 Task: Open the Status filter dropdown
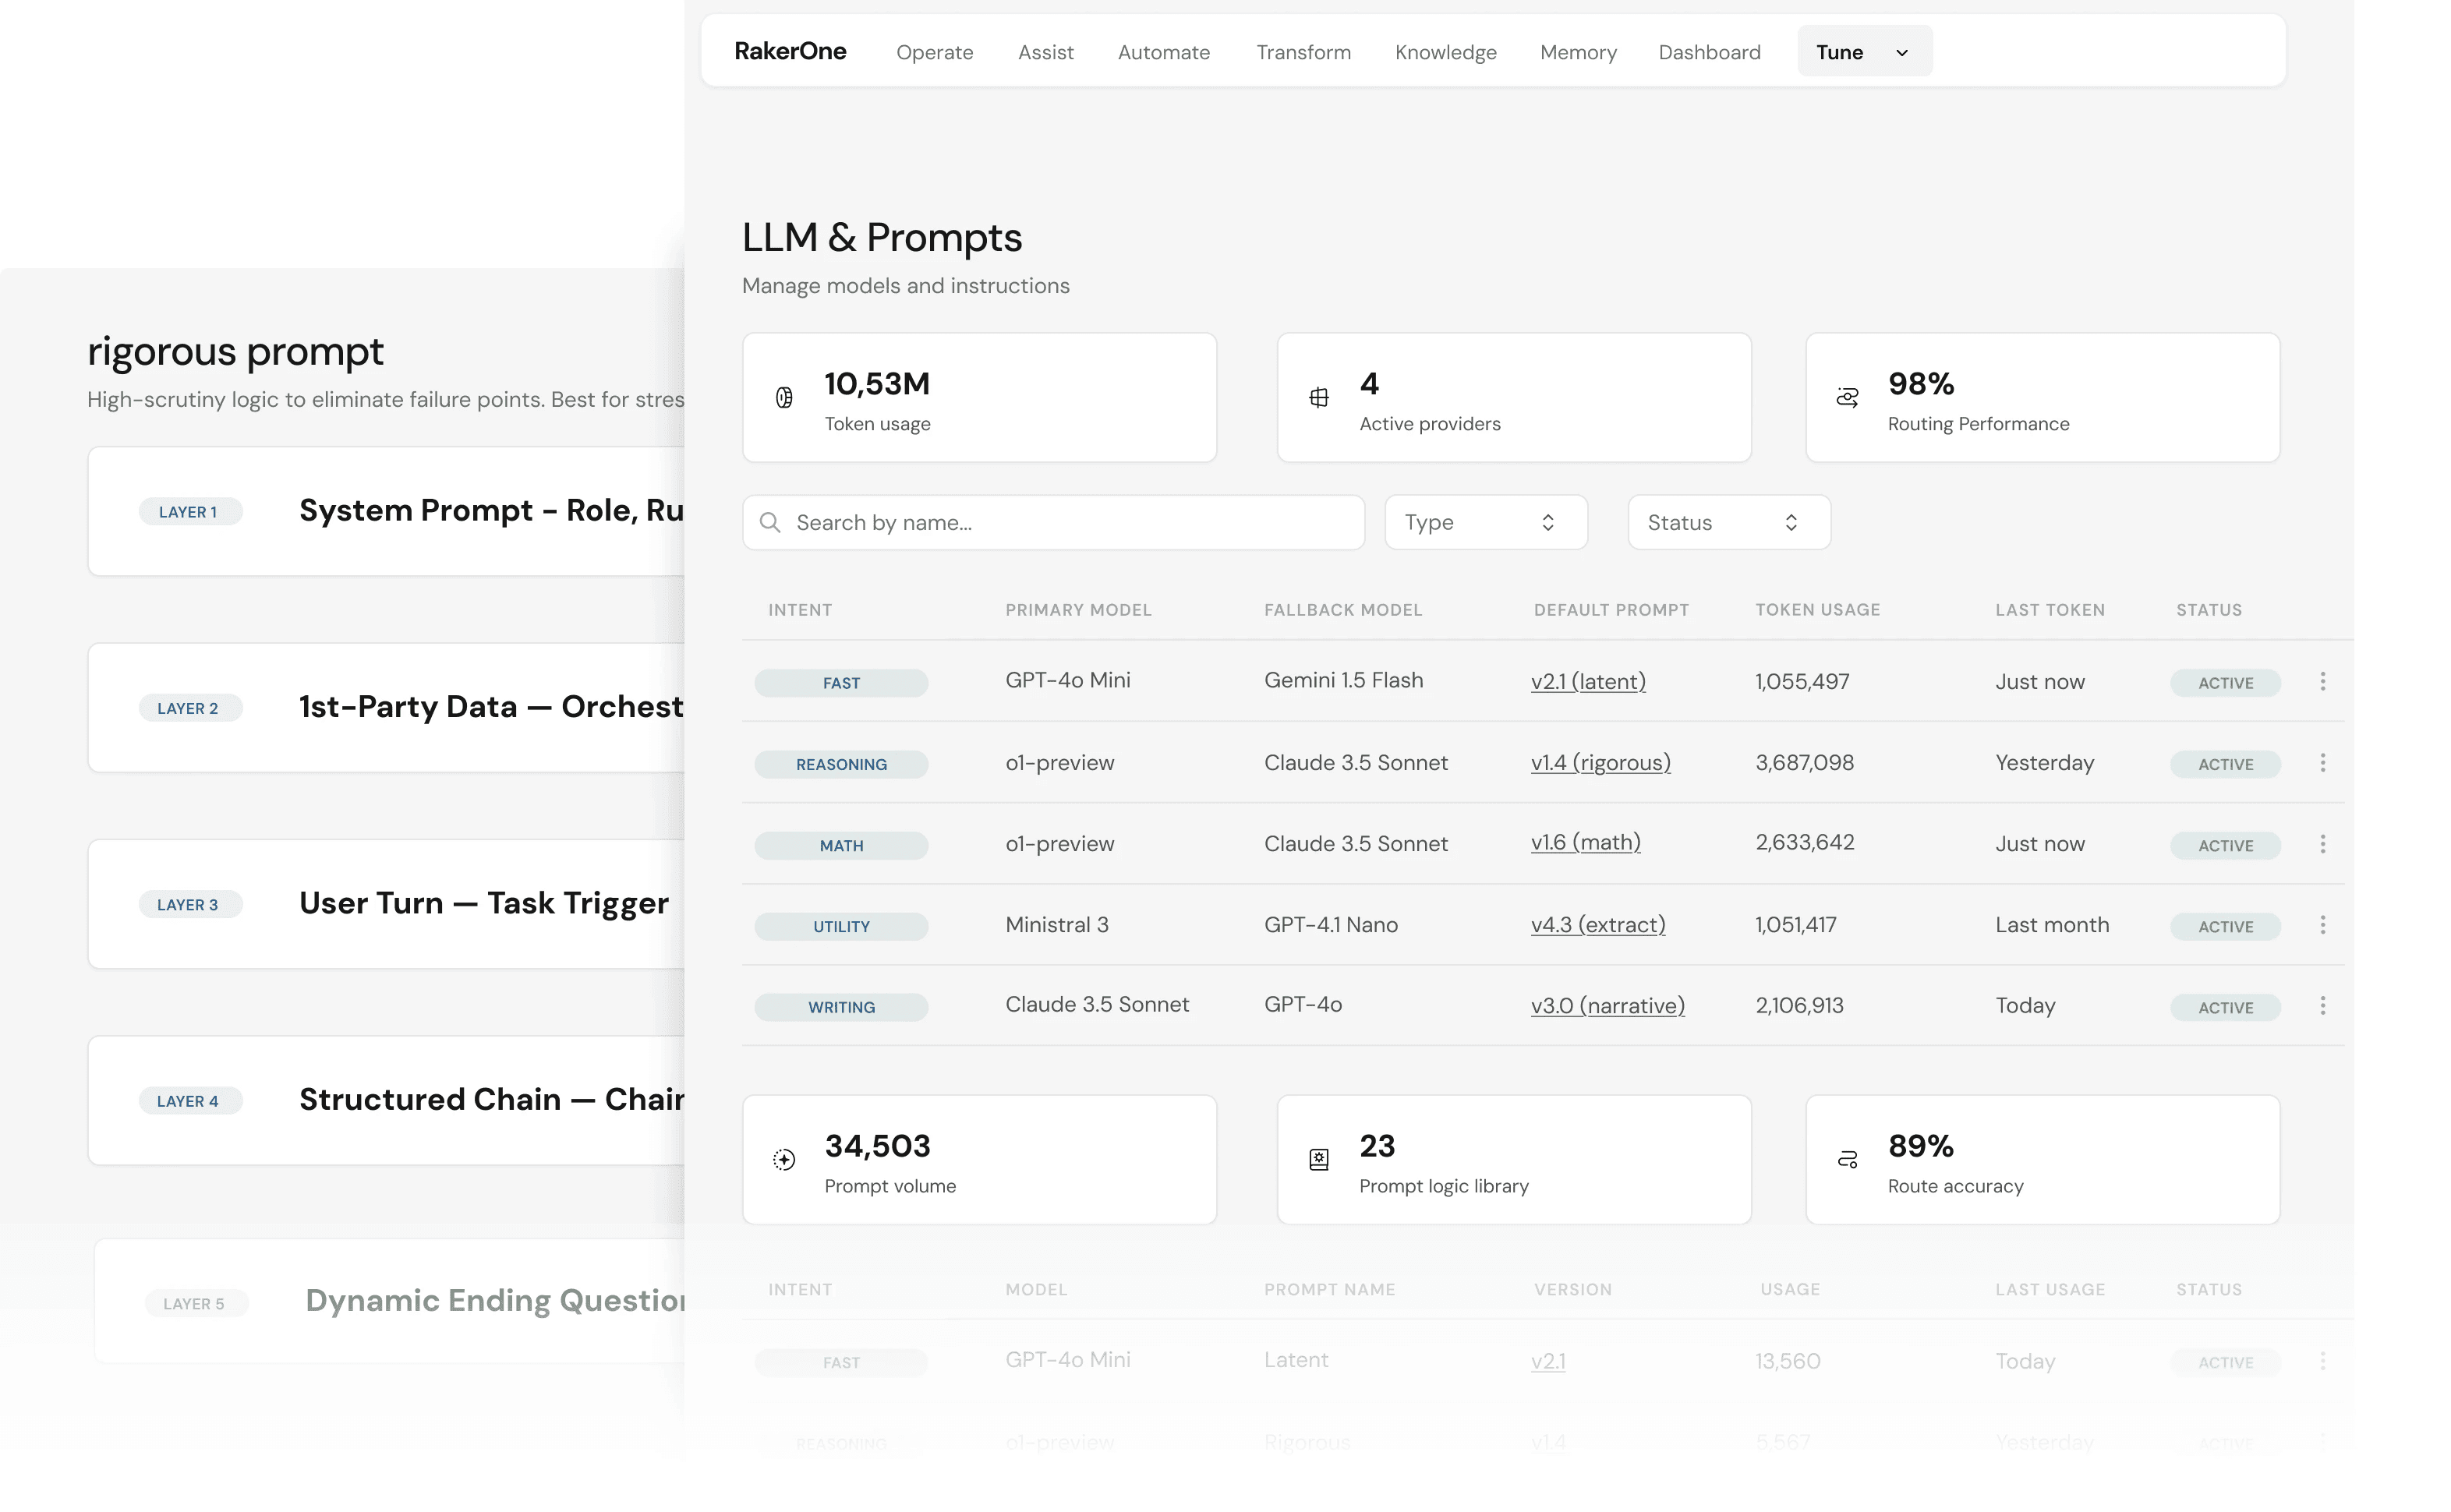[1728, 522]
